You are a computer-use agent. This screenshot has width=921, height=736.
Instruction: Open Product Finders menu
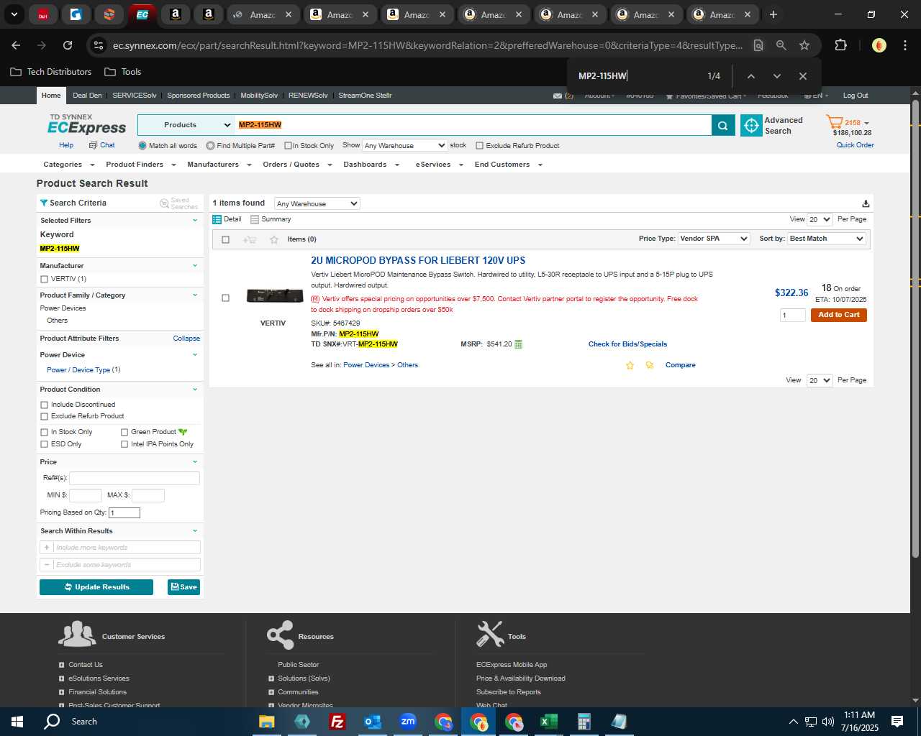[141, 165]
